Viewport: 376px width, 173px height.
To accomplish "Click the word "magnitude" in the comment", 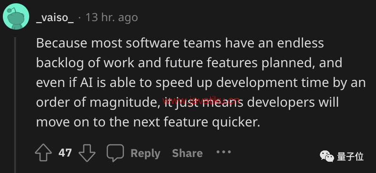I will click(x=125, y=103).
